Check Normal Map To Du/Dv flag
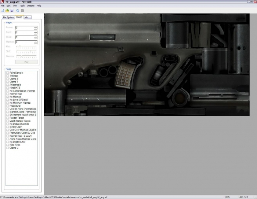 (8, 136)
